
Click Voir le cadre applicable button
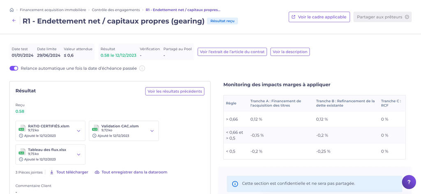tap(319, 17)
